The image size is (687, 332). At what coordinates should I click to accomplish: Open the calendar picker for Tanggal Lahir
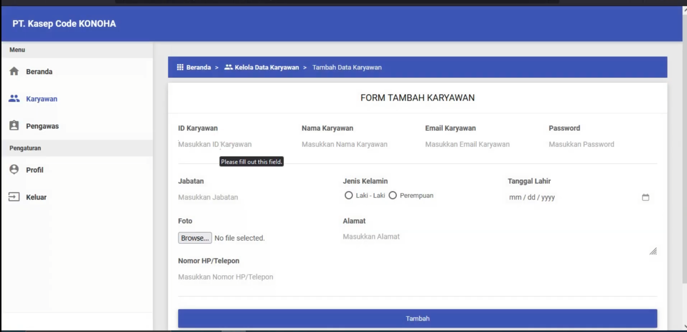(x=645, y=197)
